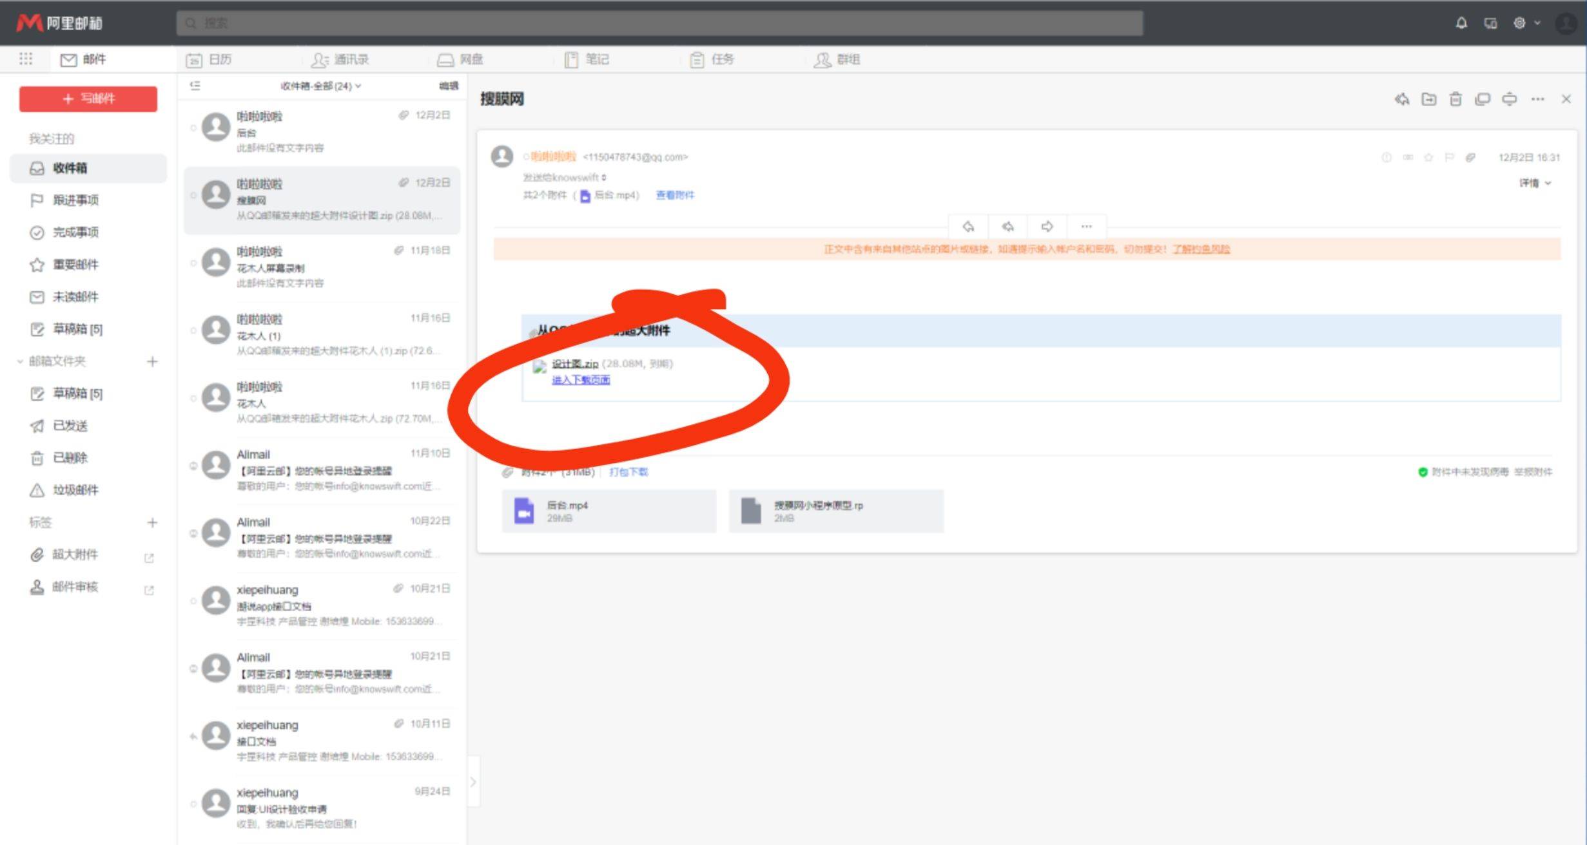
Task: Click the 打包下载 link
Action: point(628,472)
